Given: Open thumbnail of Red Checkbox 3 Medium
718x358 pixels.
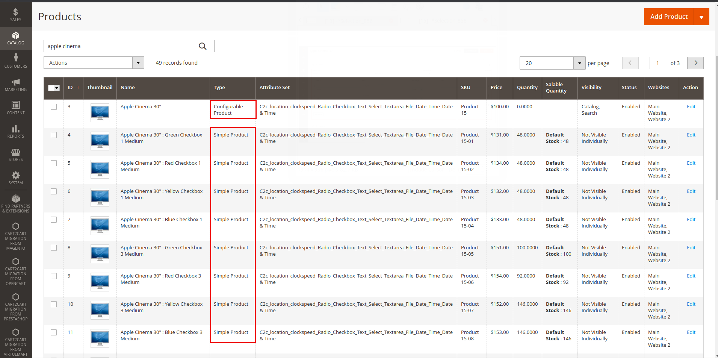Looking at the screenshot, I should pyautogui.click(x=100, y=282).
